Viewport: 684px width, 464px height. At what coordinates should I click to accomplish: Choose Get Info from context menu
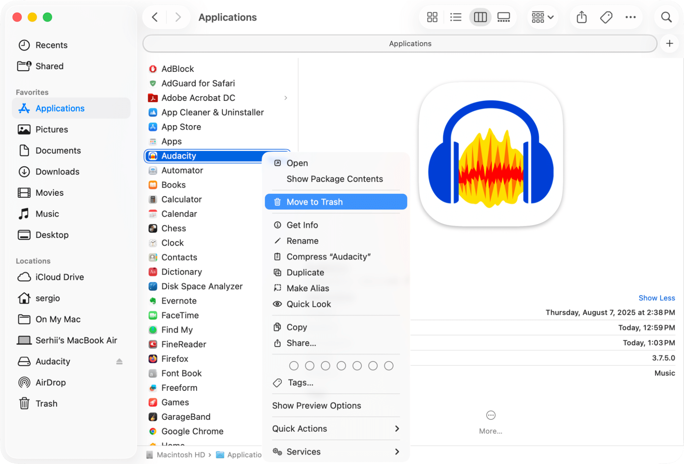pyautogui.click(x=302, y=225)
